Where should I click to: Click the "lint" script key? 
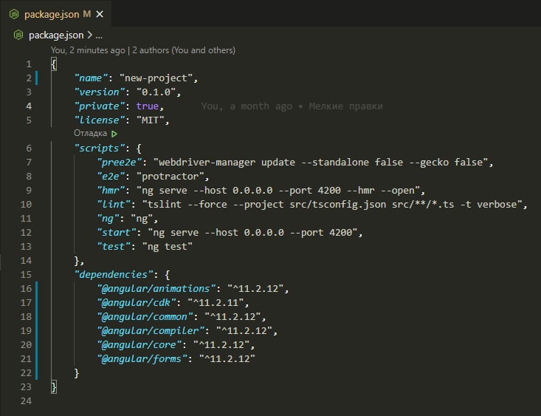[x=114, y=205]
